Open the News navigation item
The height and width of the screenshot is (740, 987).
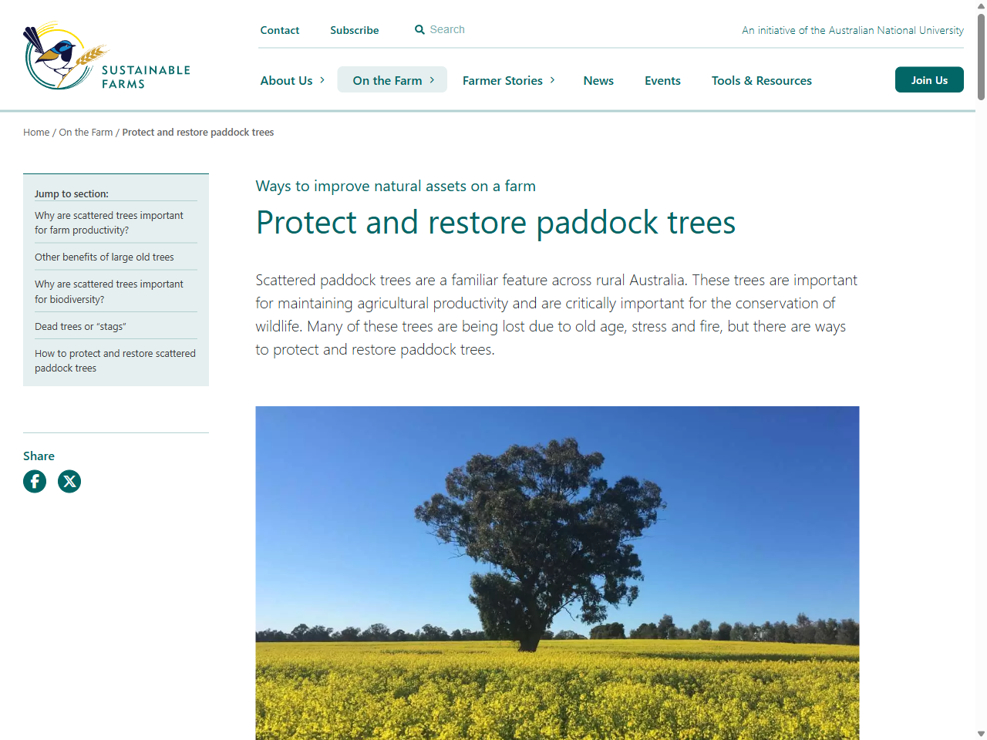[x=598, y=80]
